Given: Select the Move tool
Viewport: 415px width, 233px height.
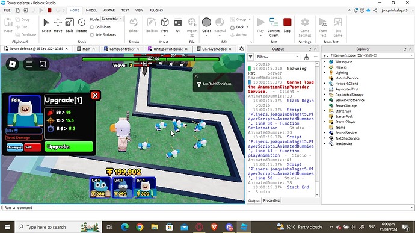Looking at the screenshot, I should [x=58, y=25].
